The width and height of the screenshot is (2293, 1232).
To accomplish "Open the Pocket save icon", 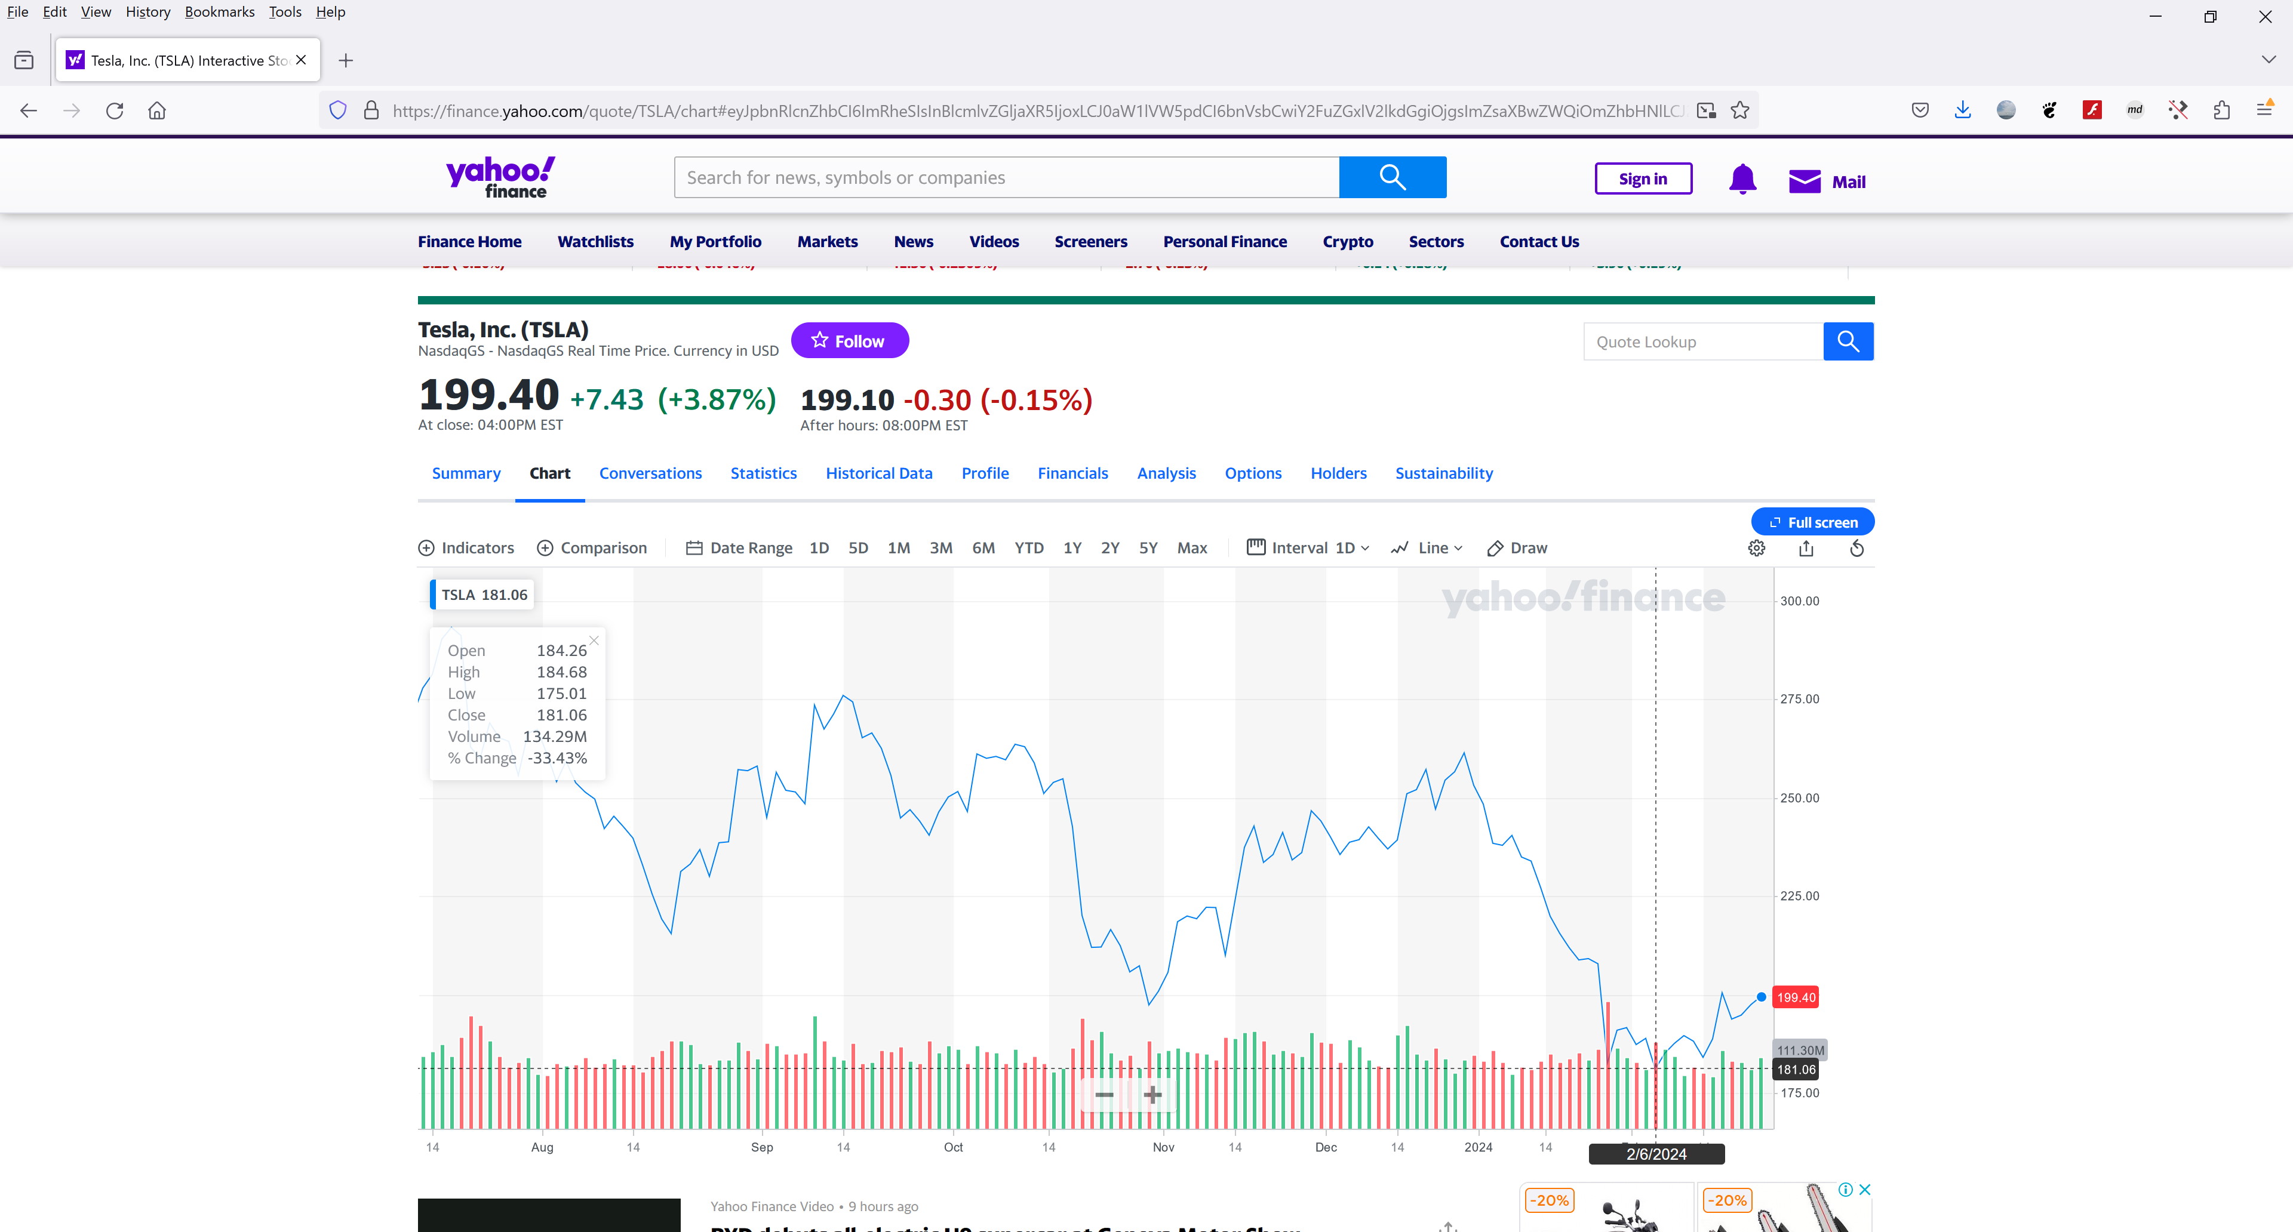I will click(1920, 110).
